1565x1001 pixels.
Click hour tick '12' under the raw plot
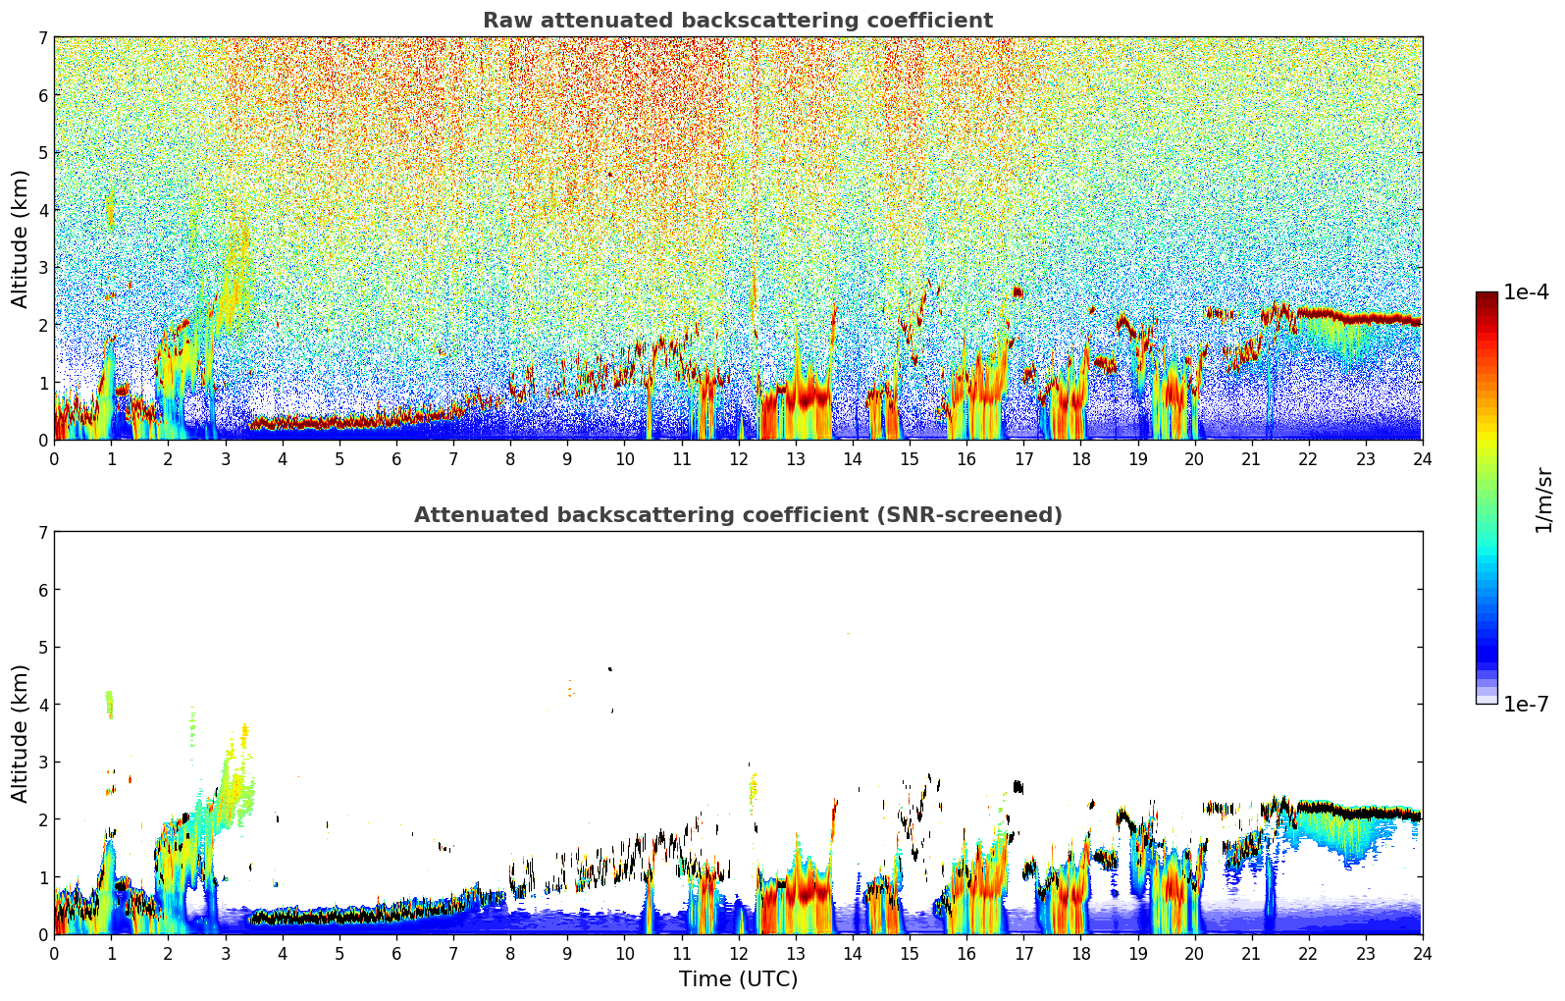pyautogui.click(x=738, y=458)
